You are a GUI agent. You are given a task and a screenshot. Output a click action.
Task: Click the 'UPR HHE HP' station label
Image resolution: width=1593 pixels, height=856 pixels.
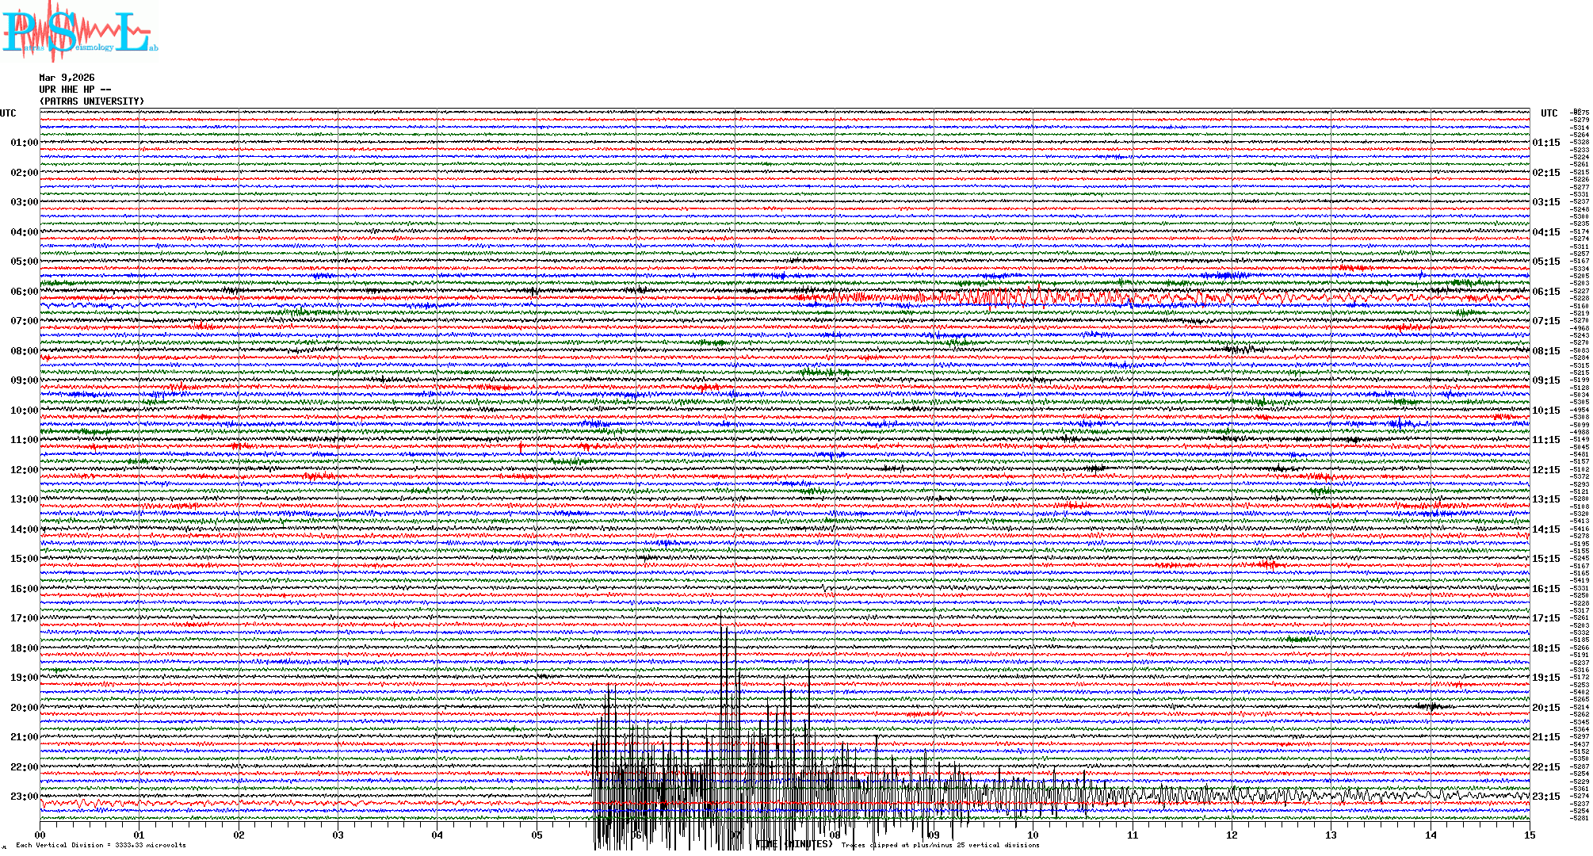pos(67,90)
